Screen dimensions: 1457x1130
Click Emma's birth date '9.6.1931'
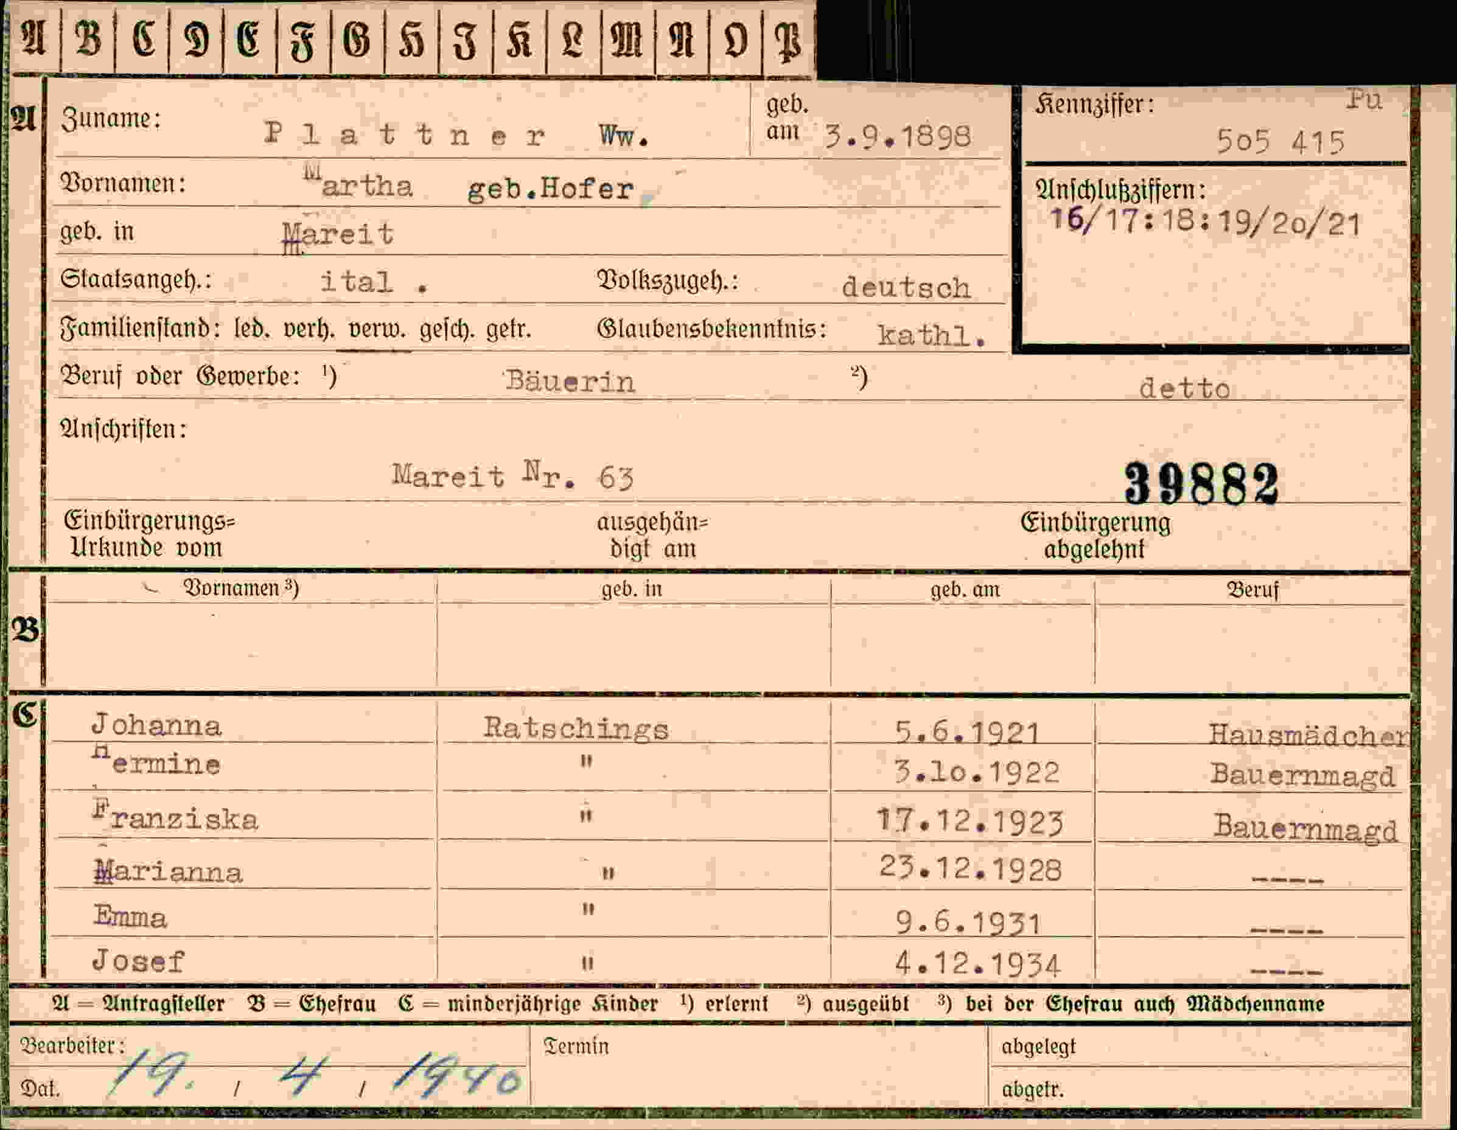click(969, 923)
